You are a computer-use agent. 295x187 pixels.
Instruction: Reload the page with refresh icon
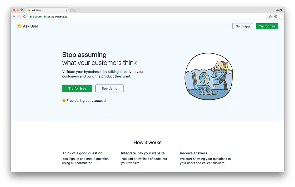tap(25, 17)
